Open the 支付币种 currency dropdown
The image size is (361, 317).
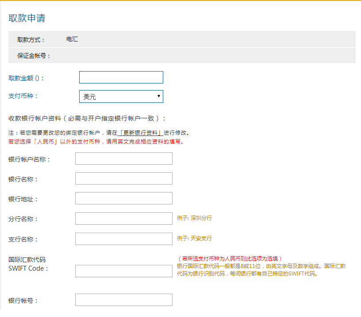coord(121,97)
